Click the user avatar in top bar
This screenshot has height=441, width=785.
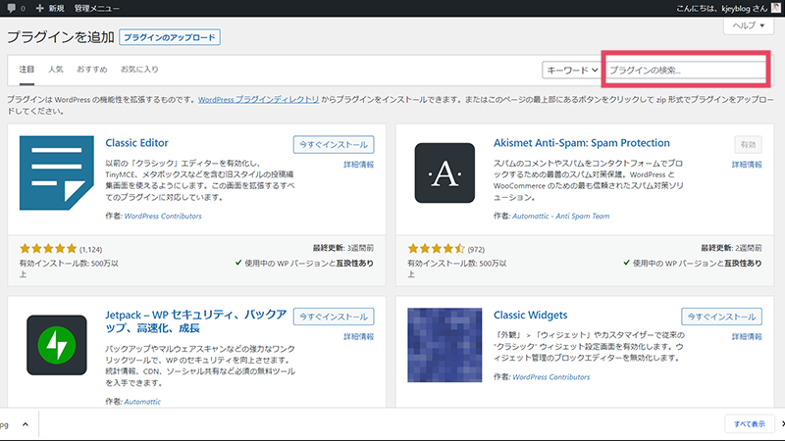pos(775,8)
